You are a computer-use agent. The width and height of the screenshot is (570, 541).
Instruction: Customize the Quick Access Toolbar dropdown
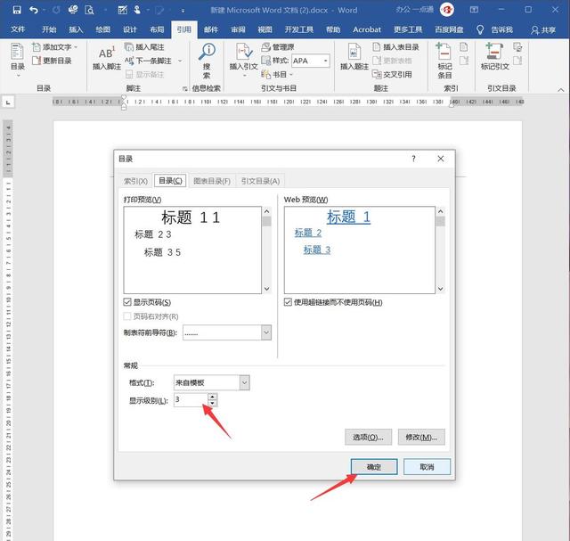[x=183, y=11]
